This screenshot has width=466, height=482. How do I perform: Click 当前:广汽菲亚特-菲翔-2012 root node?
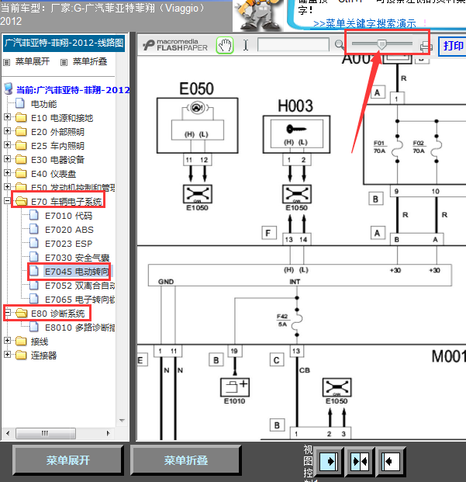pyautogui.click(x=73, y=90)
